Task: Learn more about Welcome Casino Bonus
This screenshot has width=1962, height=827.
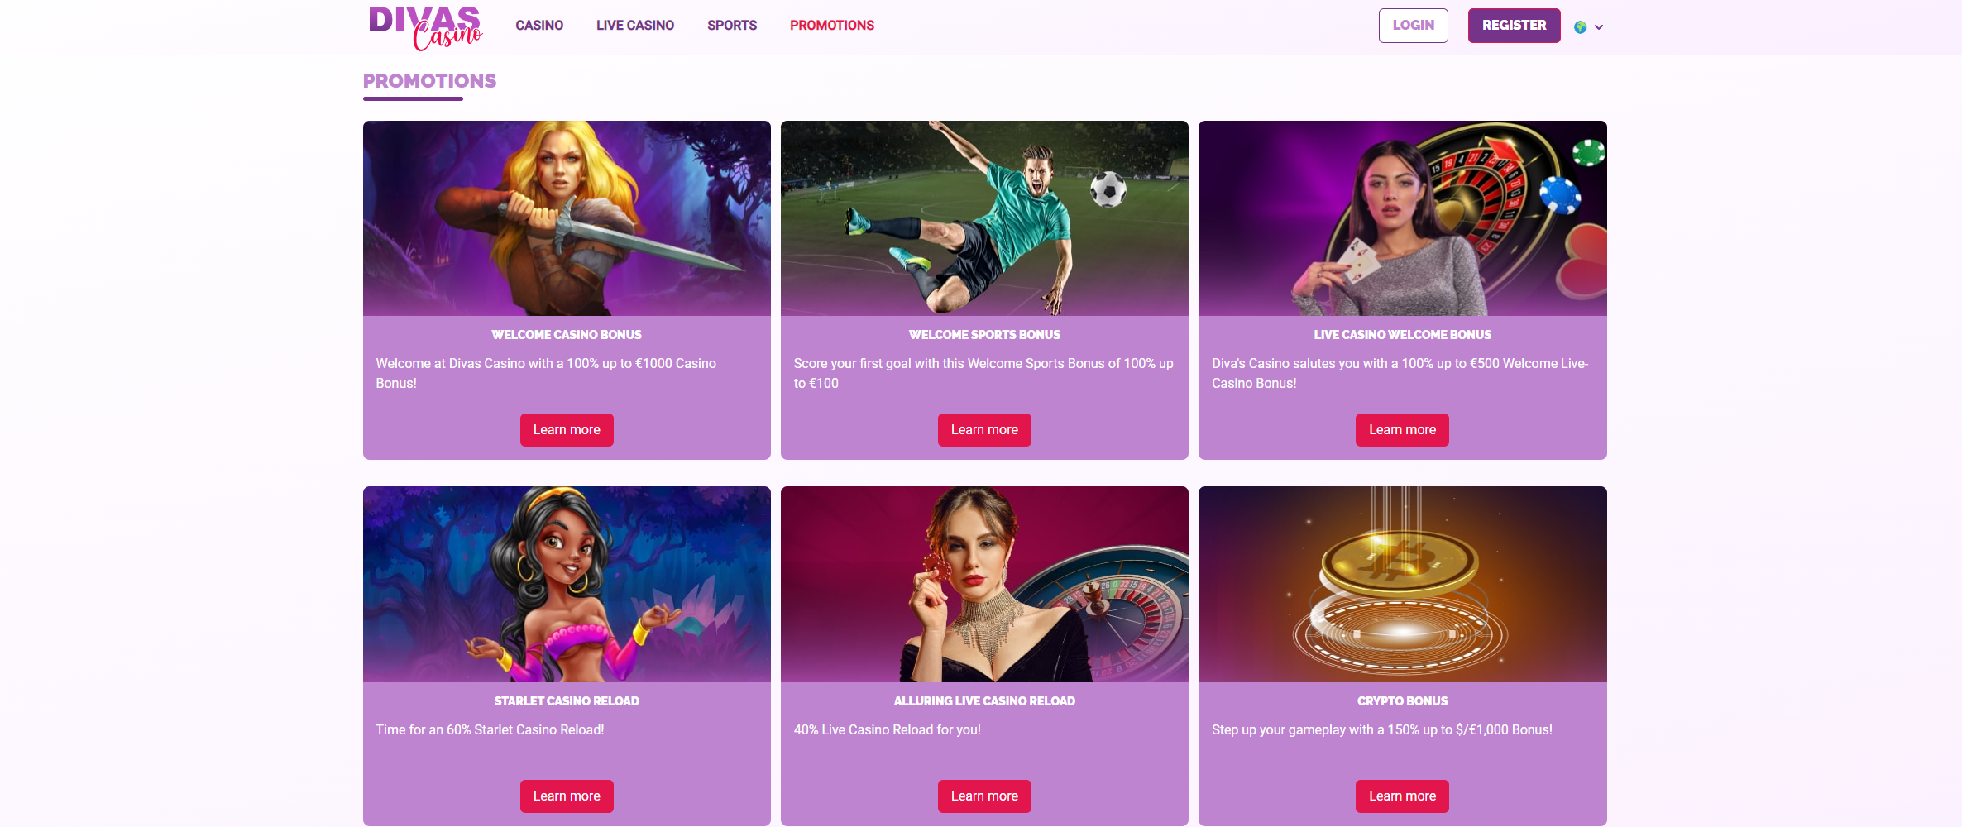Action: coord(567,430)
